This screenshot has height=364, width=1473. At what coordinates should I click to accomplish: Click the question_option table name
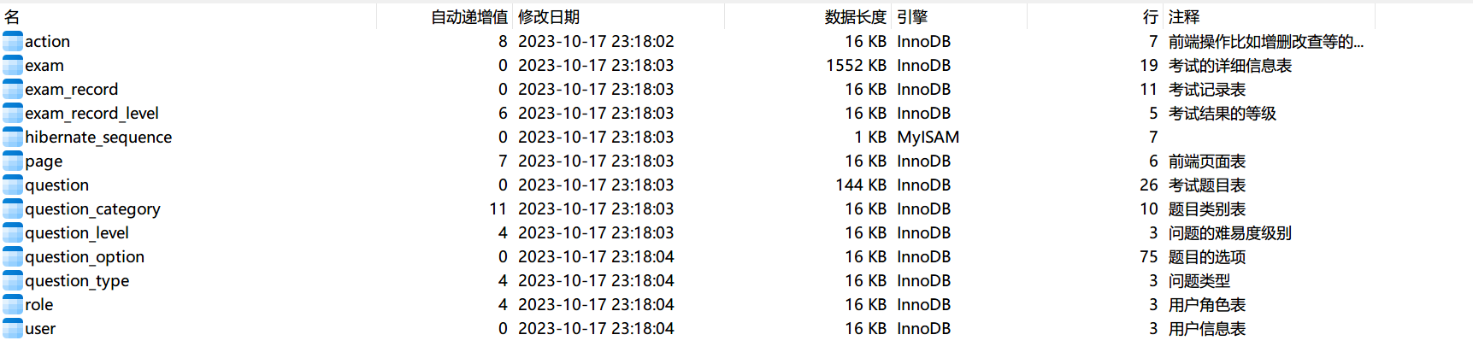pyautogui.click(x=85, y=256)
